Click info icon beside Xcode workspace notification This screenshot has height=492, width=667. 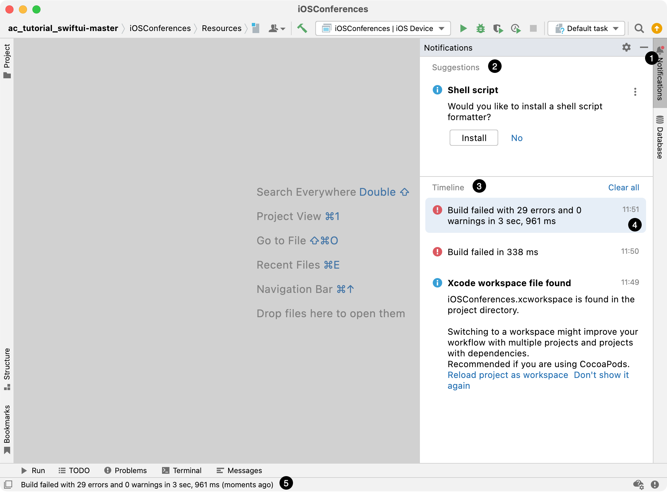pos(437,283)
